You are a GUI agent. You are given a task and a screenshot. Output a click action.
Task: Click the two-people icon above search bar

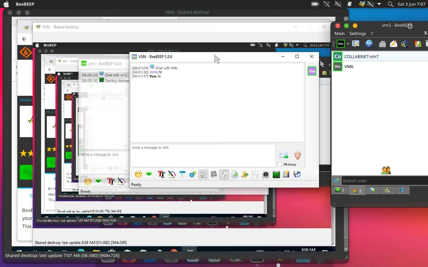coord(386,170)
